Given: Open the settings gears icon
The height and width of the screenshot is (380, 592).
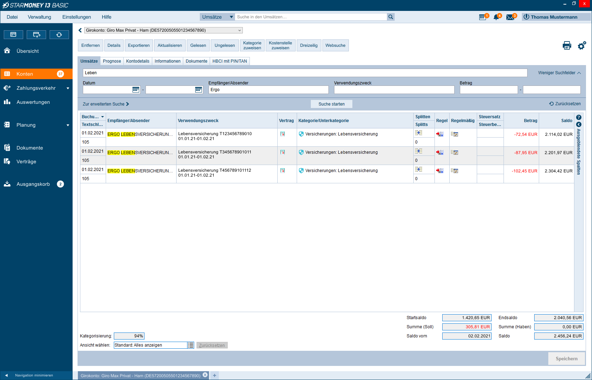Looking at the screenshot, I should (x=582, y=45).
